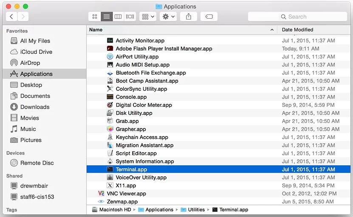Click the Search field

(x=297, y=17)
